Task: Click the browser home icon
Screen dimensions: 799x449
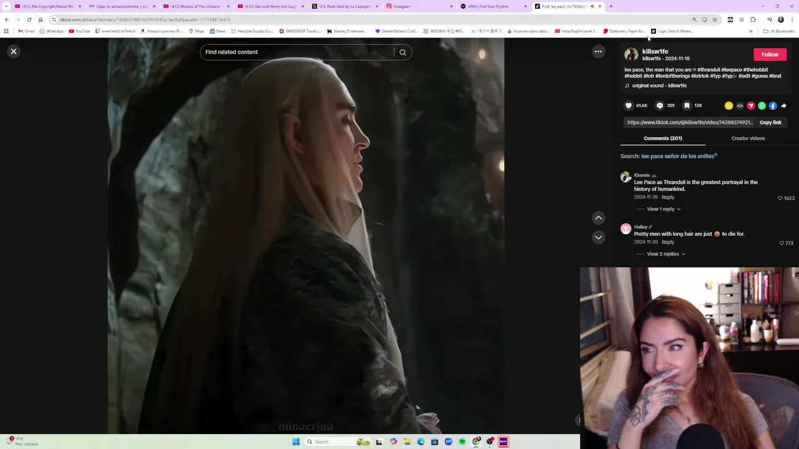Action: (41, 19)
